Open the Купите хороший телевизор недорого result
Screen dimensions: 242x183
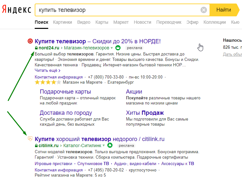pyautogui.click(x=100, y=139)
